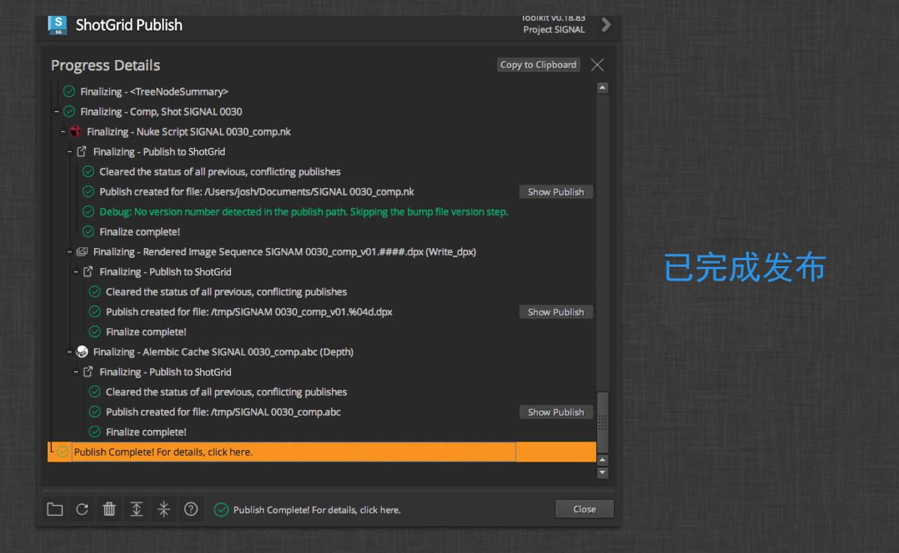Click the refresh icon in bottom toolbar
Image resolution: width=899 pixels, height=553 pixels.
coord(82,509)
